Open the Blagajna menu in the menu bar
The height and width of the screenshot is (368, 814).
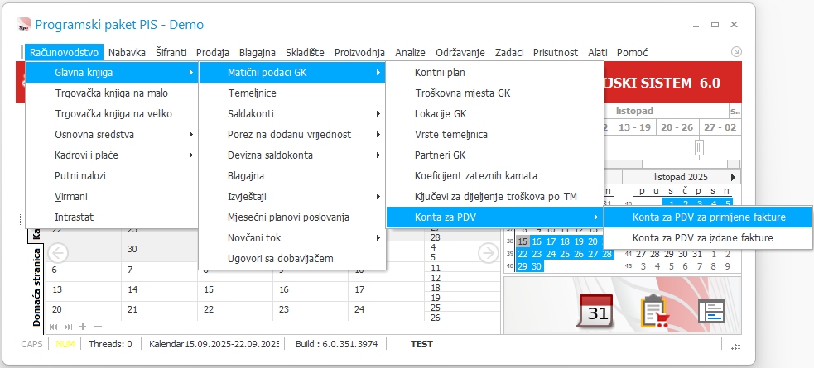point(258,52)
